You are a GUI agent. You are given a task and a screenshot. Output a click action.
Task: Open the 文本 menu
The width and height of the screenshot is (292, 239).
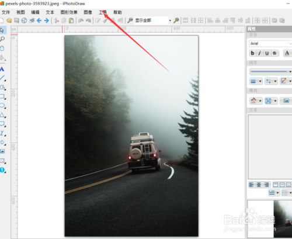coord(50,12)
